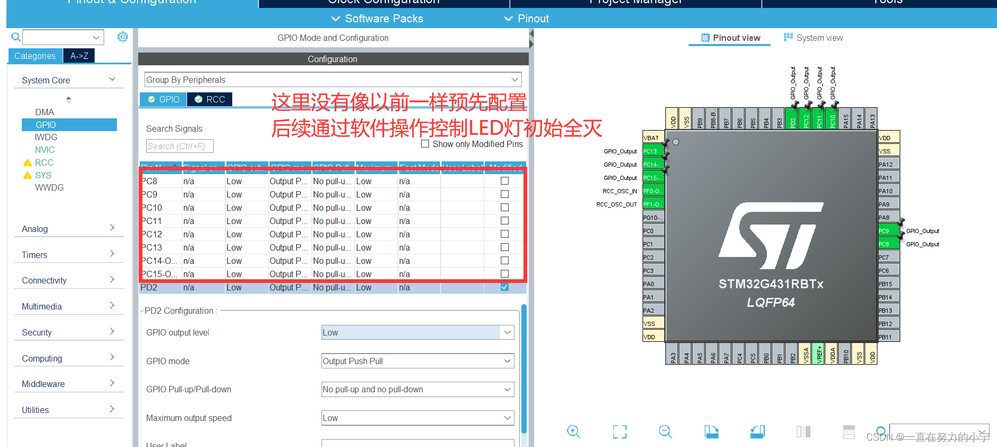Switch to the System view tab

(813, 38)
